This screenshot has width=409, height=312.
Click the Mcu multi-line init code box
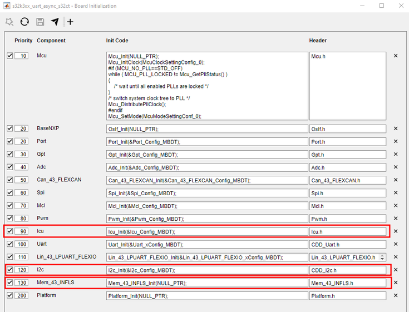click(x=207, y=86)
